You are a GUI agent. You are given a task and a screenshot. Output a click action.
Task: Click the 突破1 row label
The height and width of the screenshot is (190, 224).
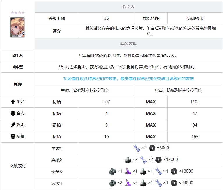56,148
